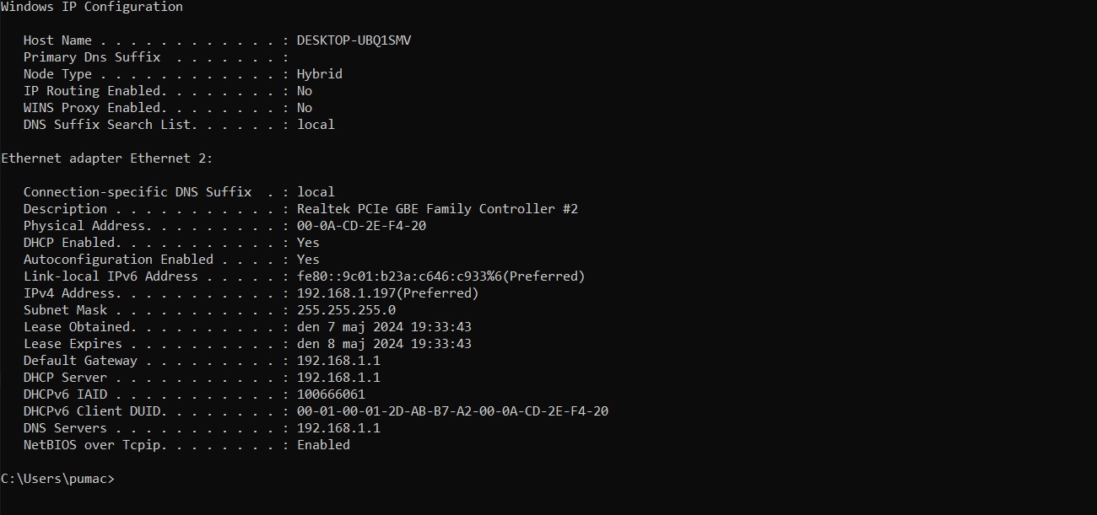The height and width of the screenshot is (515, 1097).
Task: Click the DNS Suffix Search List value local
Action: 316,125
